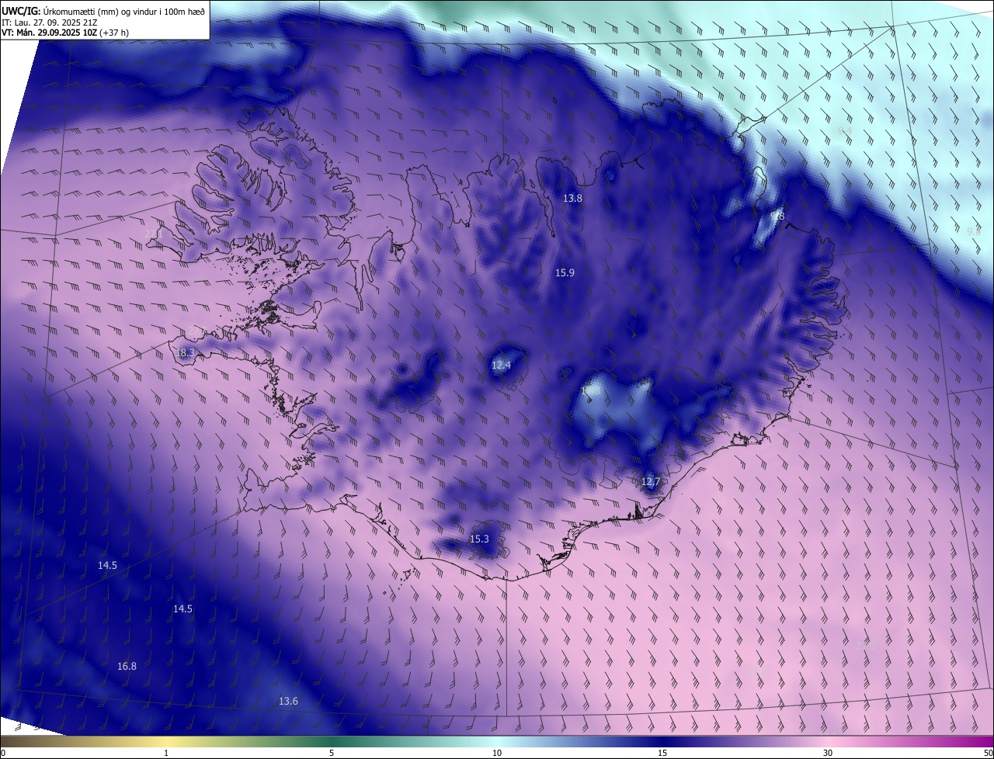Click the color scale tick label 0

pos(3,753)
